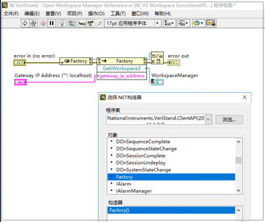Open the 编辑(E) menu
Screen dimensions: 265x222
32,14
